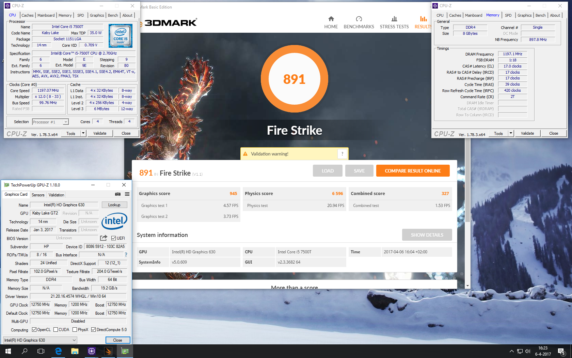Switch to CPU-Z taskbar icon
This screenshot has width=572, height=358.
tap(91, 351)
